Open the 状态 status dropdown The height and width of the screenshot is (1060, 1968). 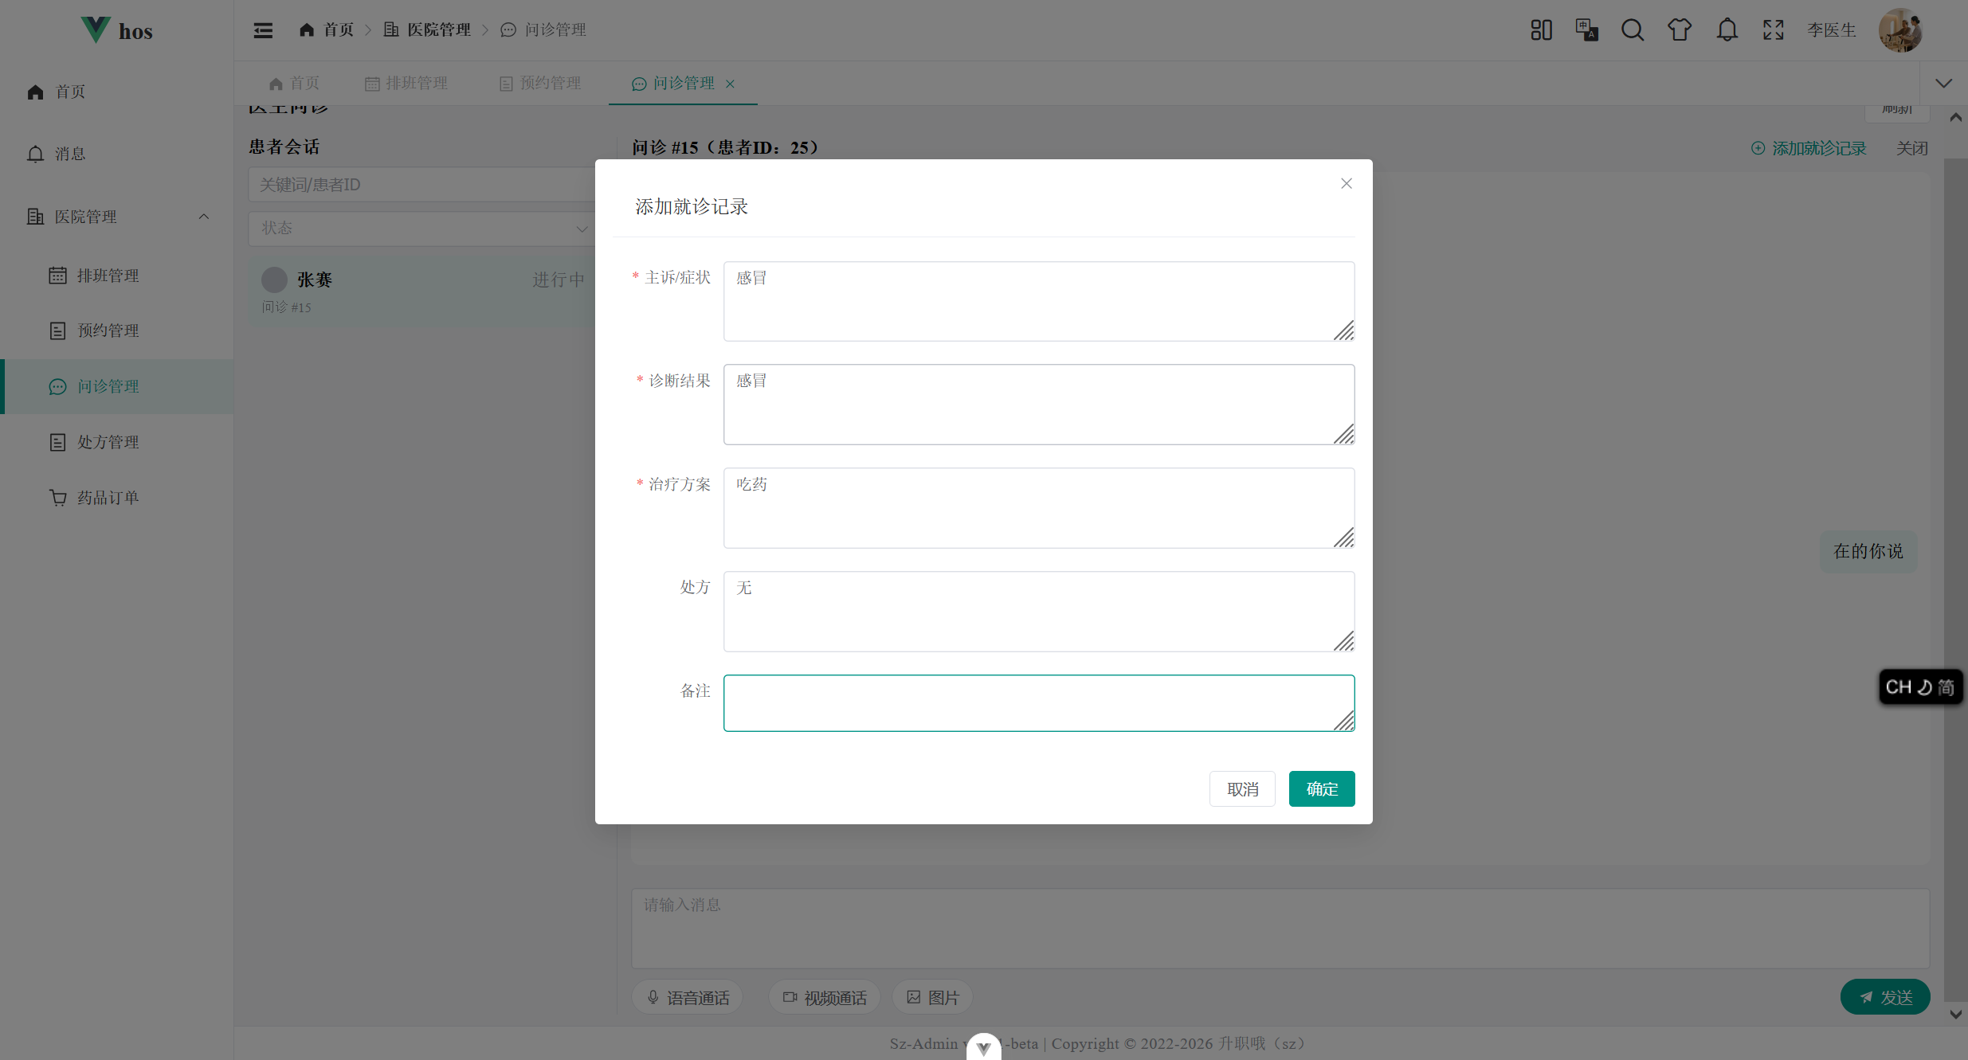tap(421, 229)
